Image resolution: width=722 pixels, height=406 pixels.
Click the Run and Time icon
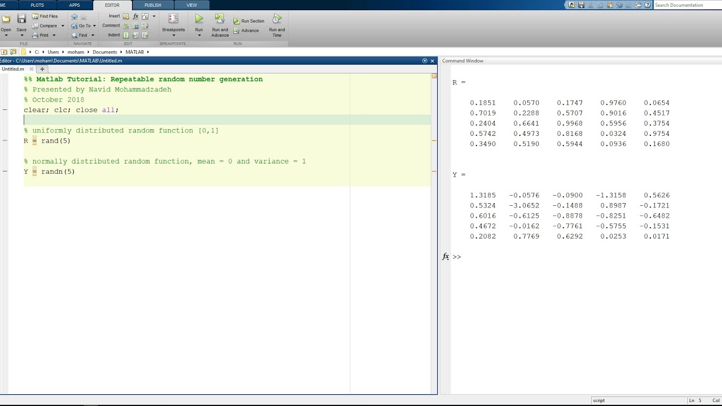tap(277, 19)
